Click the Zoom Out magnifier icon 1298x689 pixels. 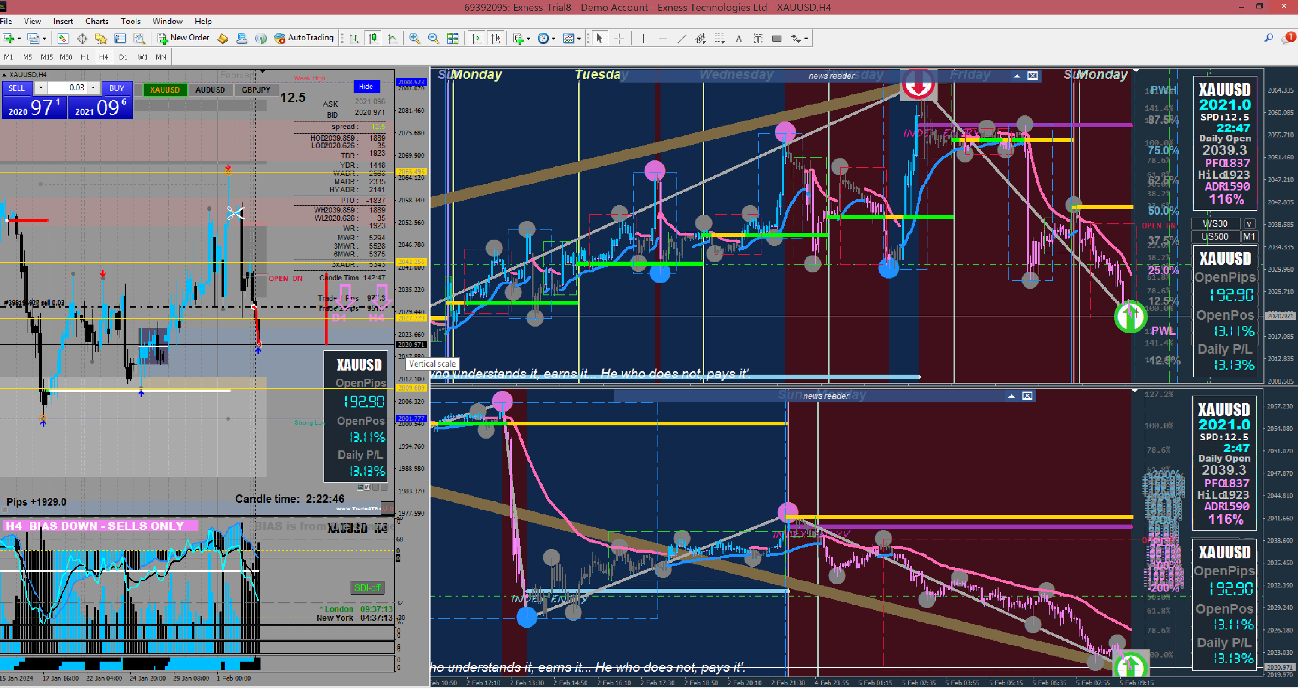433,38
